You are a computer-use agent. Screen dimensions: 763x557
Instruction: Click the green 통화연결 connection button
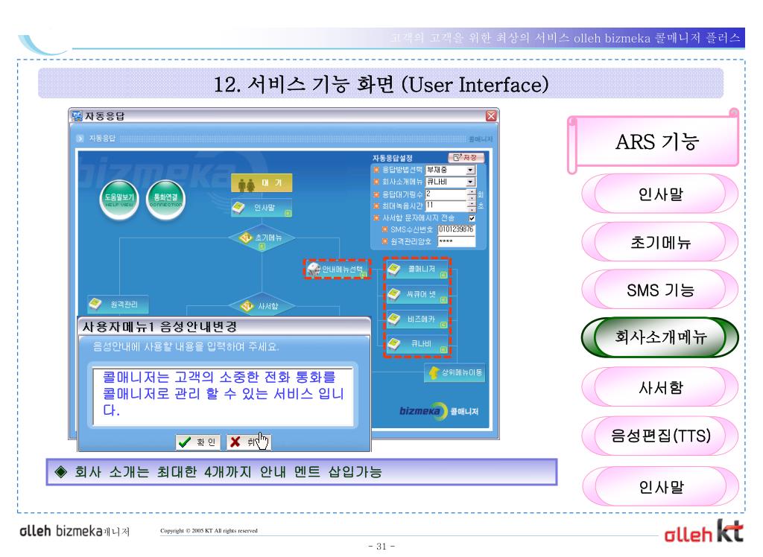click(165, 199)
